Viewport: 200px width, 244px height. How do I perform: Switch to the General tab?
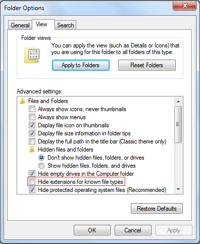[20, 25]
